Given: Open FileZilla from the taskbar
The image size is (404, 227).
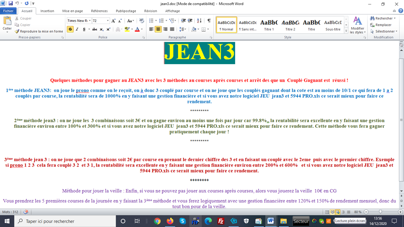Looking at the screenshot, I should tap(221, 221).
